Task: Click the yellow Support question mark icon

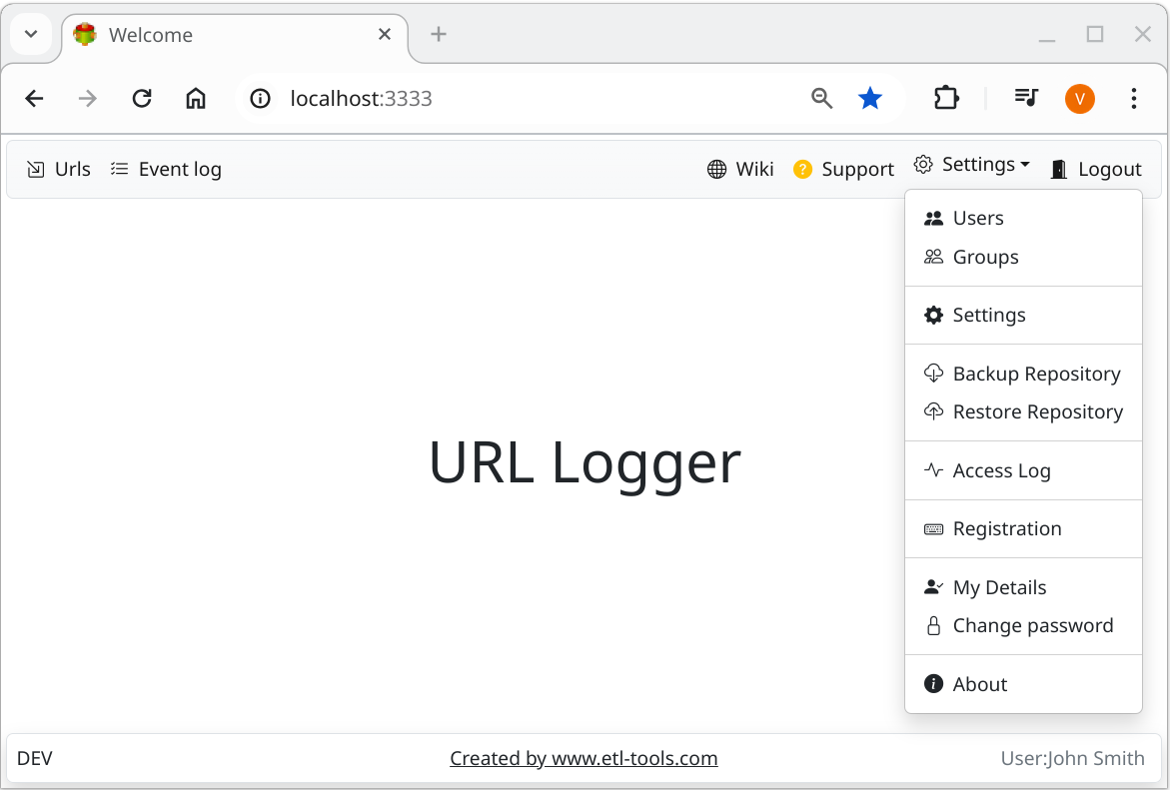Action: coord(802,170)
